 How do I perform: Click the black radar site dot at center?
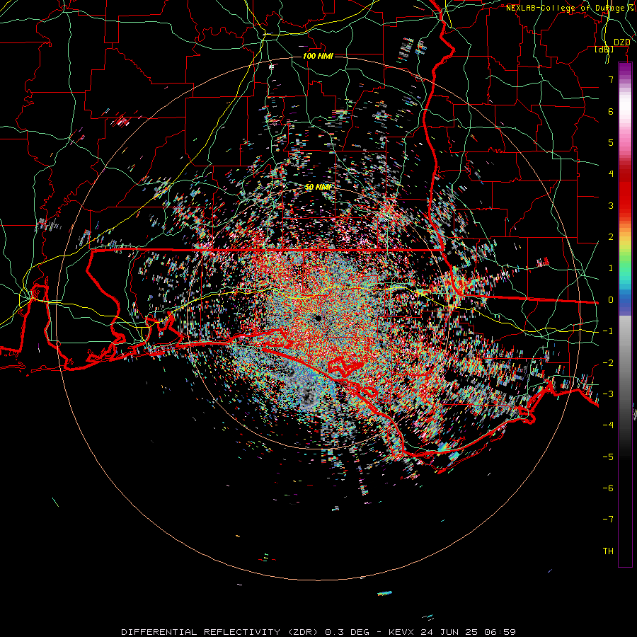click(318, 318)
